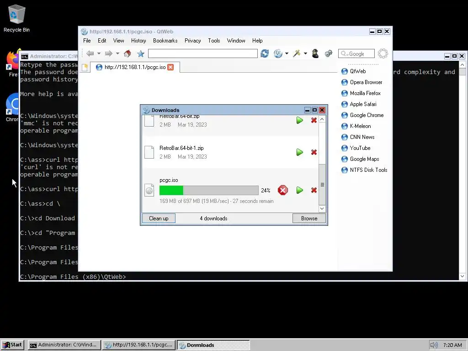
Task: Stop the pcgc.iso download
Action: [x=282, y=190]
